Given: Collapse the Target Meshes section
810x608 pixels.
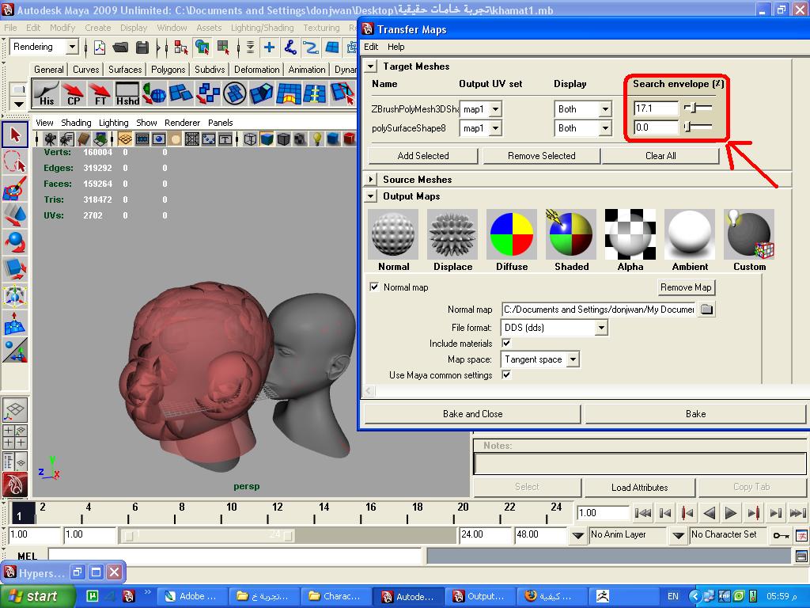Looking at the screenshot, I should (x=370, y=66).
